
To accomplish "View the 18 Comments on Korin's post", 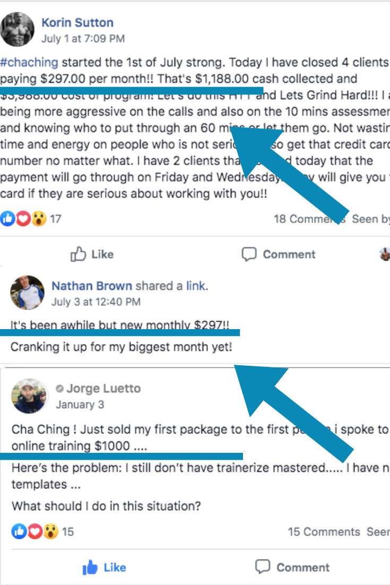I will point(310,219).
